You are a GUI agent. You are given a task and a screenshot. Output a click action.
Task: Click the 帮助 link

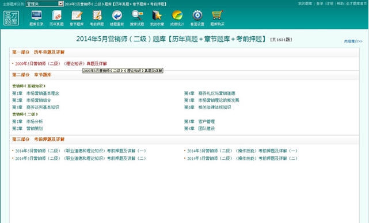tap(340, 3)
